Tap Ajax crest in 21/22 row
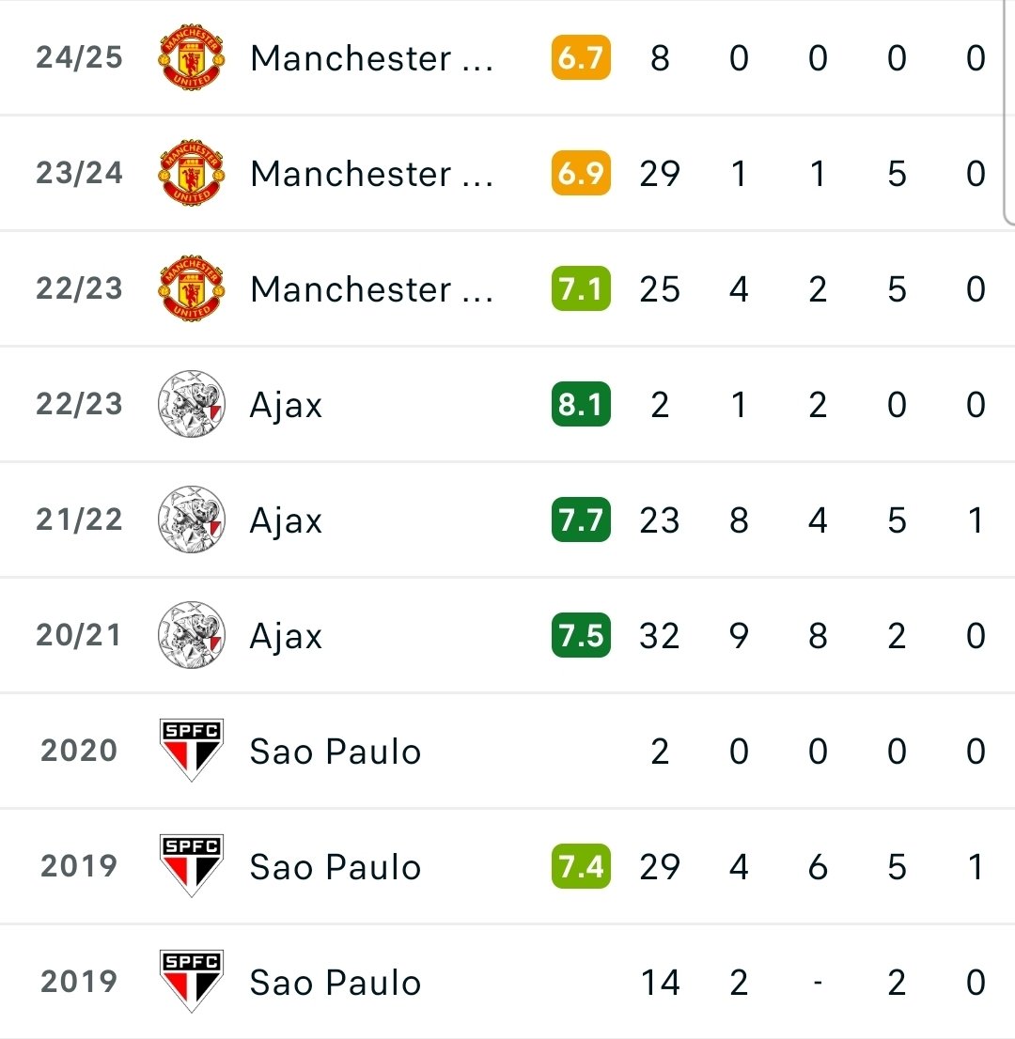Viewport: 1015px width, 1039px height. tap(192, 519)
